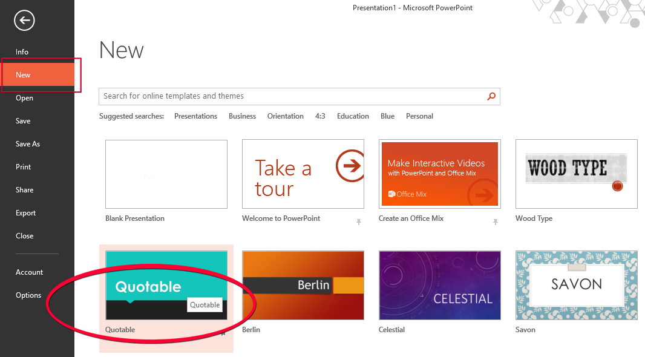
Task: Click the Berlin caption text
Action: click(x=251, y=329)
